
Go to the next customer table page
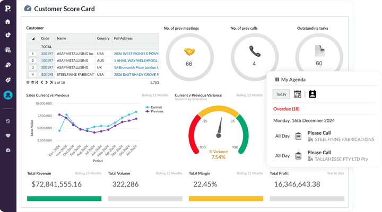click(47, 83)
